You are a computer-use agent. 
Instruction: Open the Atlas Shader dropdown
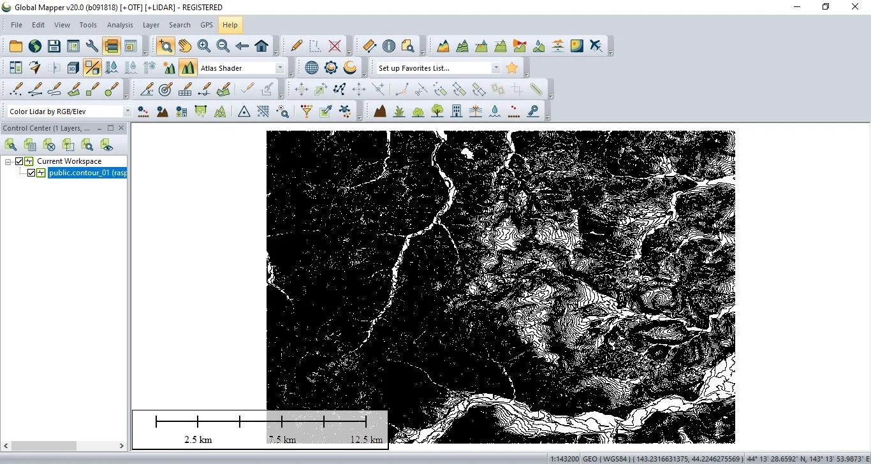280,68
